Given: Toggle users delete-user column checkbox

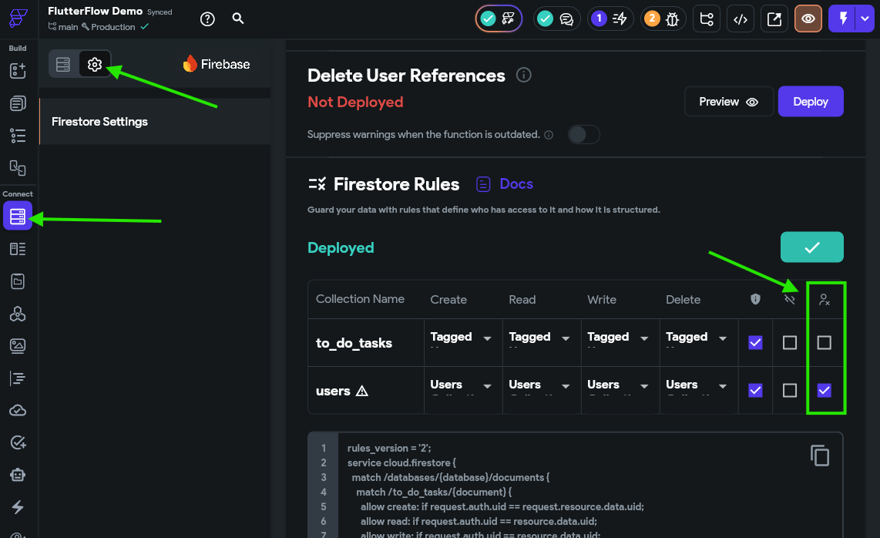Looking at the screenshot, I should tap(824, 390).
